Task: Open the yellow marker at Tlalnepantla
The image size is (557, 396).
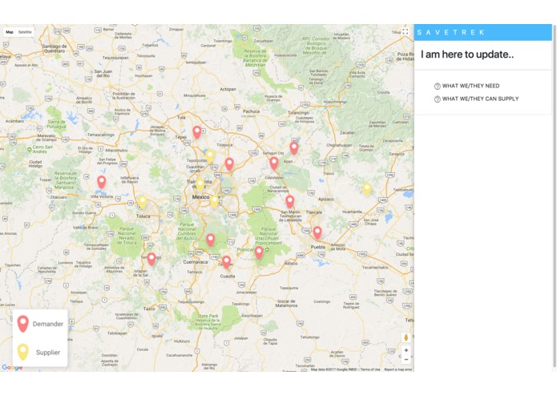Action: [x=200, y=184]
